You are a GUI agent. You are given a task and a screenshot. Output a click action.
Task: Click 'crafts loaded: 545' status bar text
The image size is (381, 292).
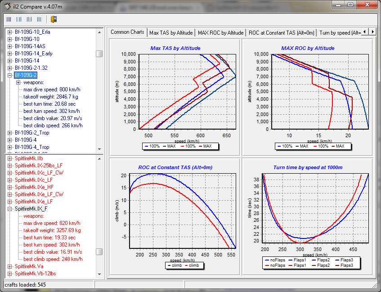(x=25, y=284)
